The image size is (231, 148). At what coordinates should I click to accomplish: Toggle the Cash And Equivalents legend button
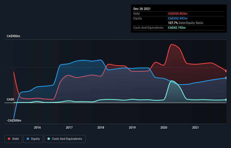coord(65,139)
